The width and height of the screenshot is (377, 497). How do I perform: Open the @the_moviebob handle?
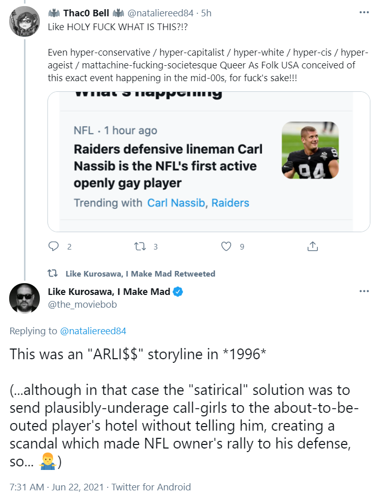click(82, 305)
